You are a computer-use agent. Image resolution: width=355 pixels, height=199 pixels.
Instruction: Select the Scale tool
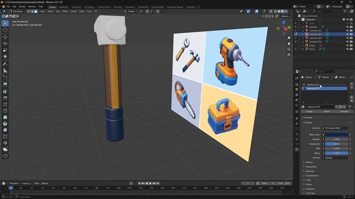coord(5,50)
